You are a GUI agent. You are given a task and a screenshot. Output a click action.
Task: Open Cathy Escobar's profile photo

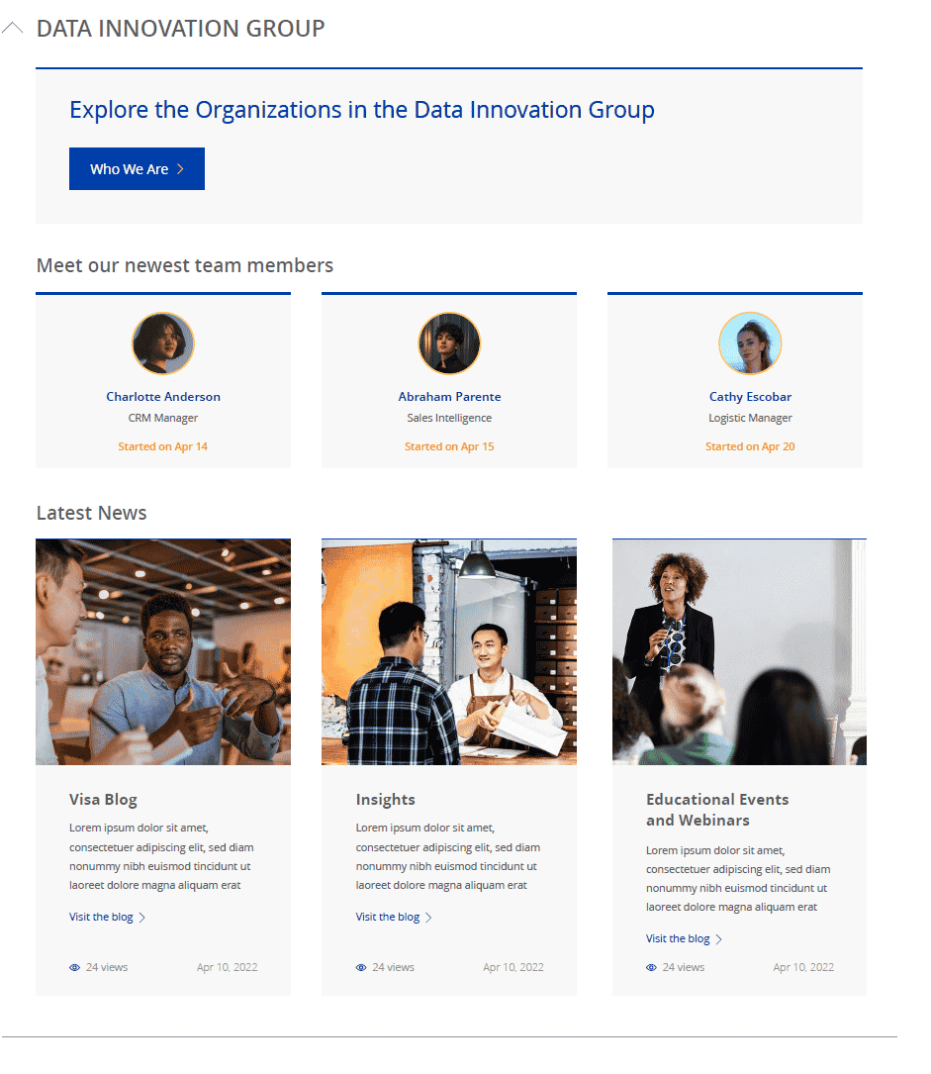(750, 343)
